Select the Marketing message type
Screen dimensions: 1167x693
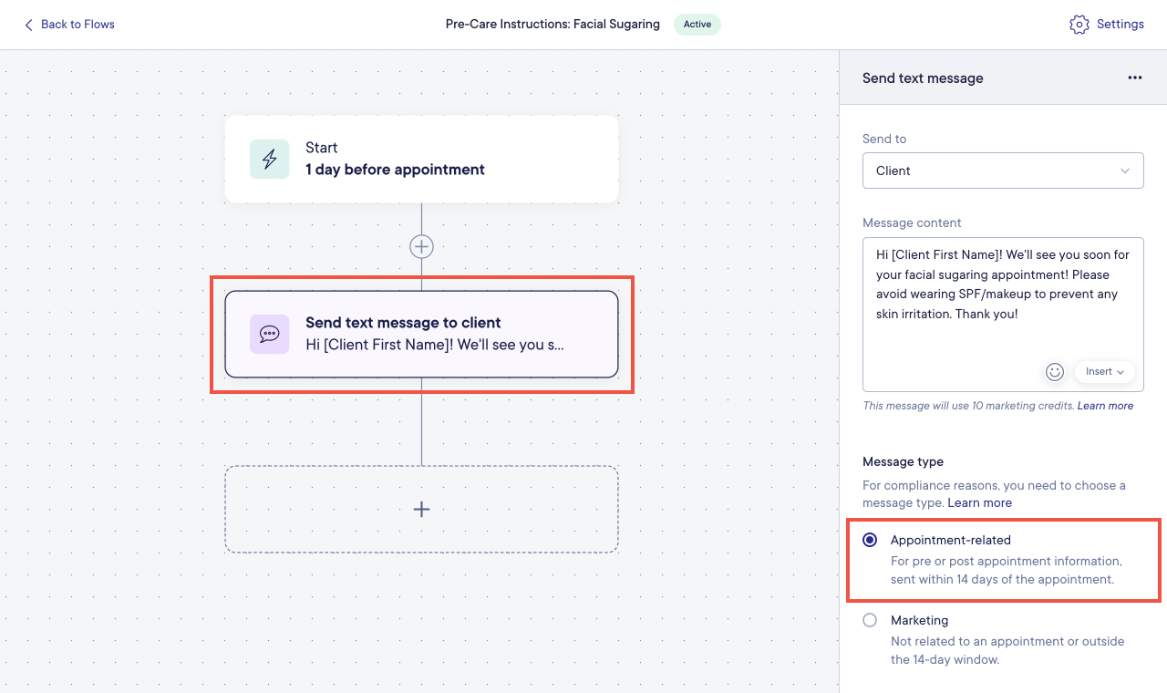pos(870,620)
